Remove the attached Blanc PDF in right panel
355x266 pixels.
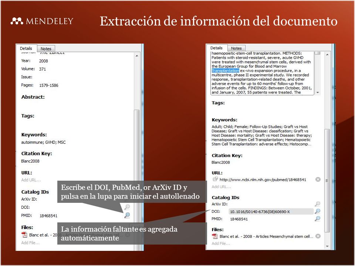click(318, 236)
